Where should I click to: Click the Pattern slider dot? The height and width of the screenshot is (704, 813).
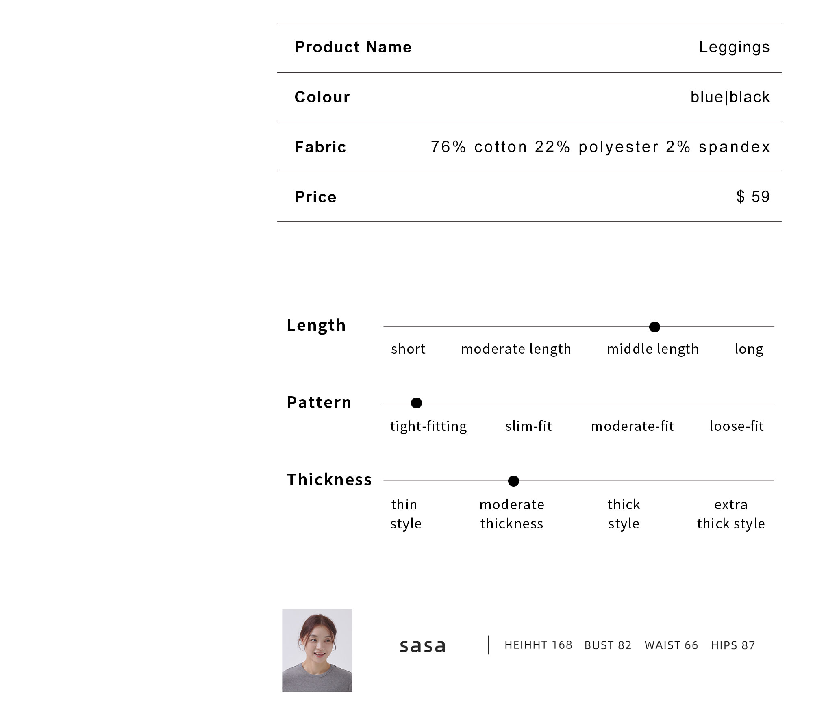pos(416,403)
